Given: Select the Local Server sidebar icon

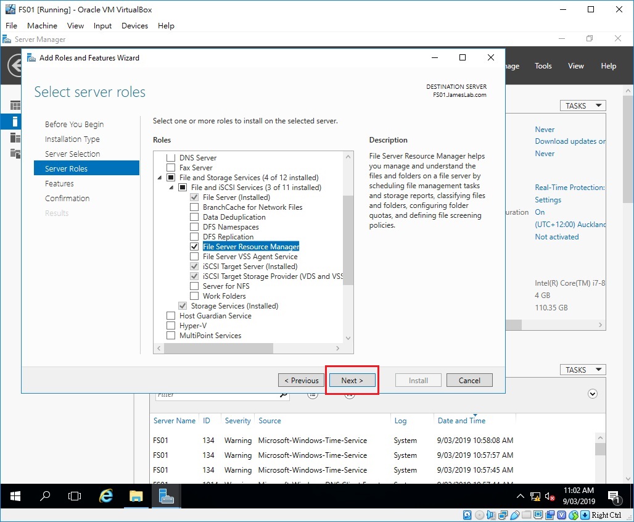Looking at the screenshot, I should pos(15,122).
